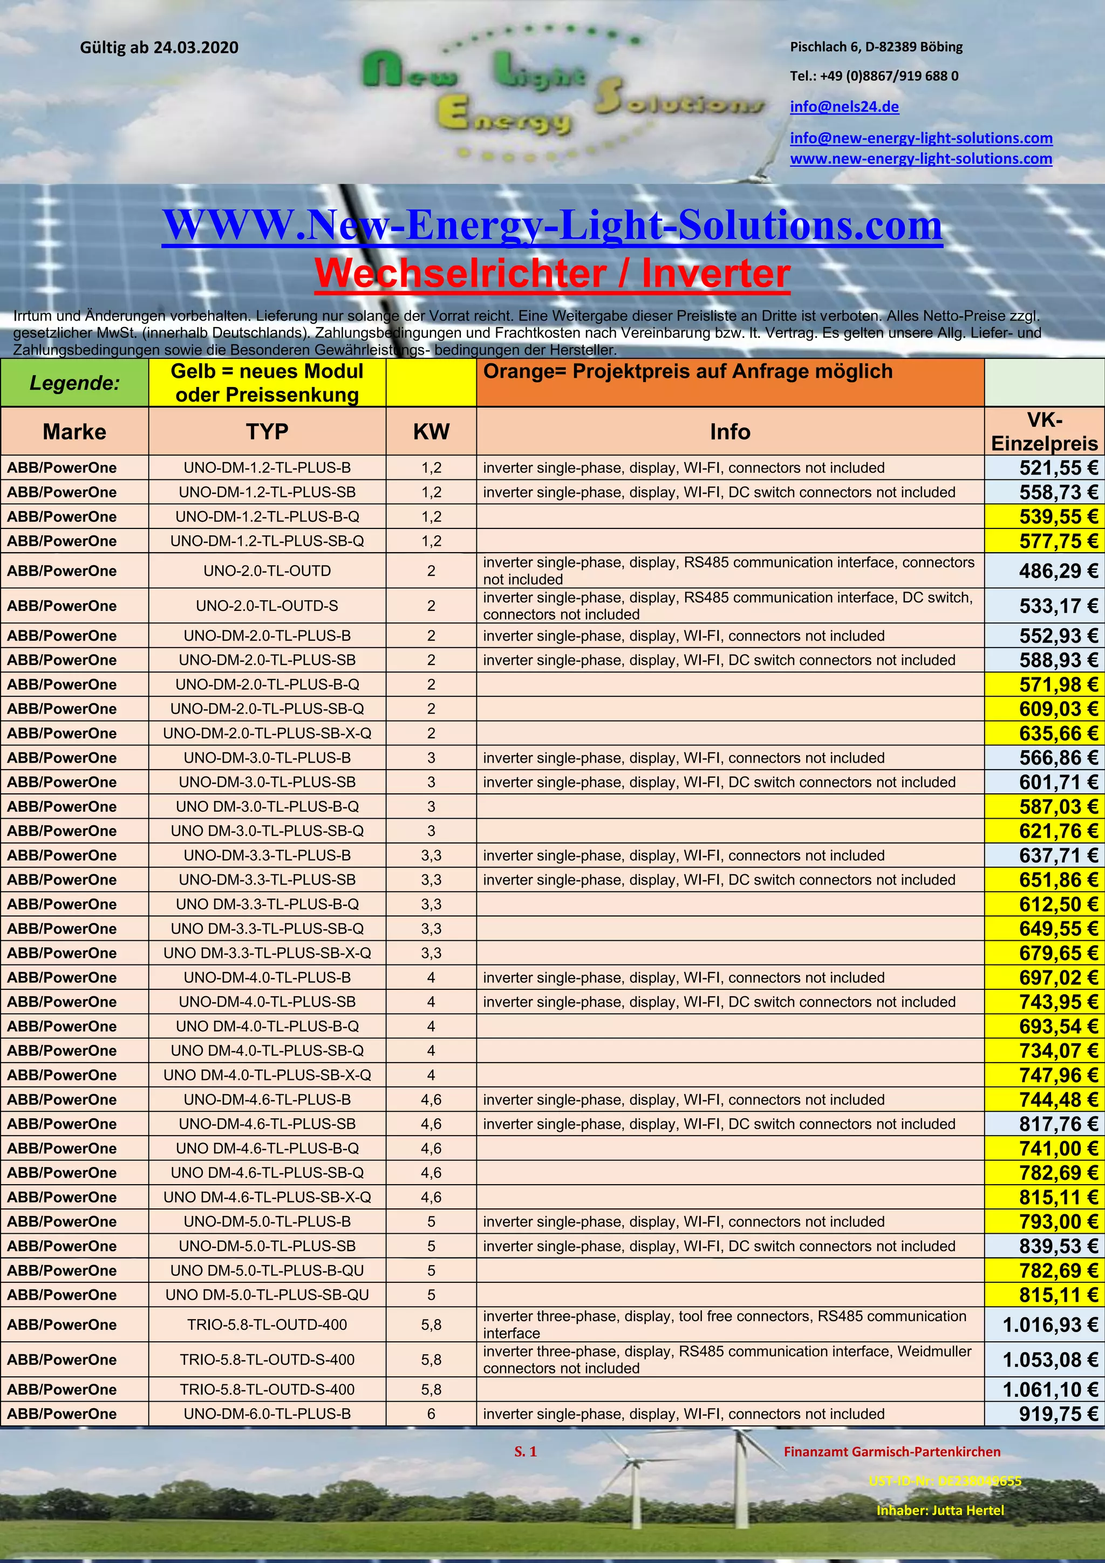Click the Gültig ab 24.03.2020 date text
The height and width of the screenshot is (1563, 1105).
tap(159, 47)
